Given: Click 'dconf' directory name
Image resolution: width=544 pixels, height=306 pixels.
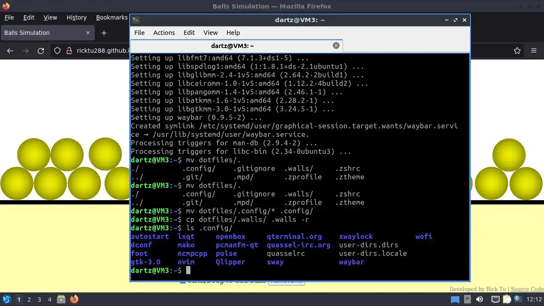Looking at the screenshot, I should click(x=141, y=245).
